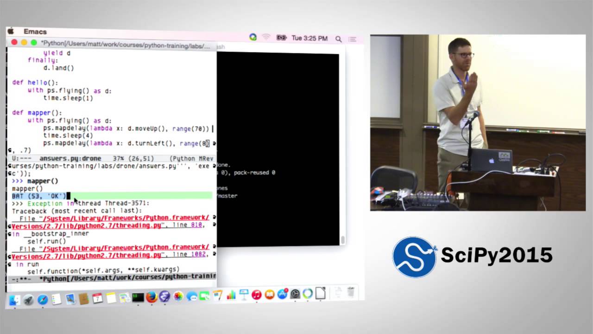The image size is (593, 334).
Task: Click 'pack-reused 0' text in terminal window
Action: point(254,173)
